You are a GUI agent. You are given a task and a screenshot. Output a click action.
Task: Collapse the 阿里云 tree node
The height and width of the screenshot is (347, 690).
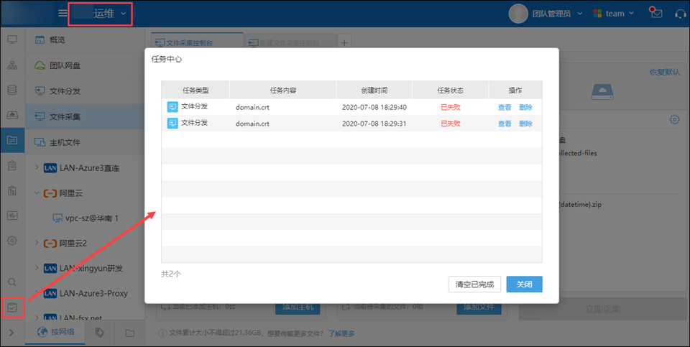37,193
